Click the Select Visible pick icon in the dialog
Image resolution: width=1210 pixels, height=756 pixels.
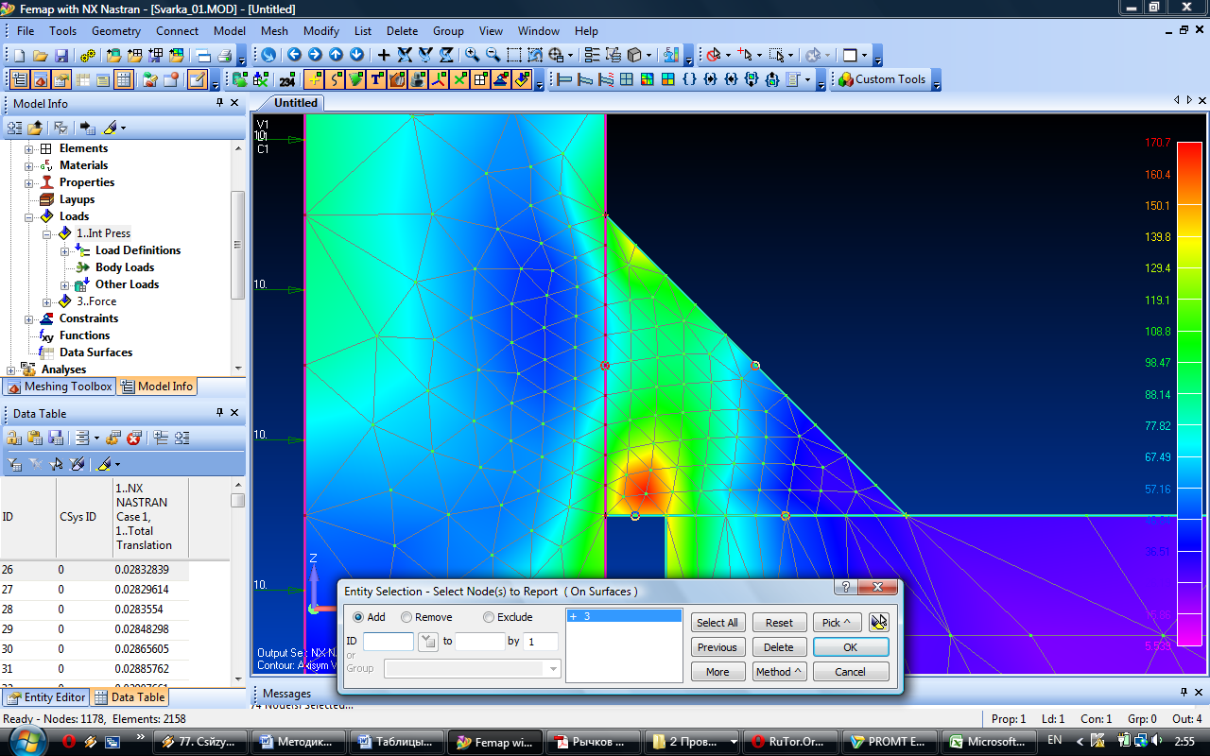[x=879, y=623]
